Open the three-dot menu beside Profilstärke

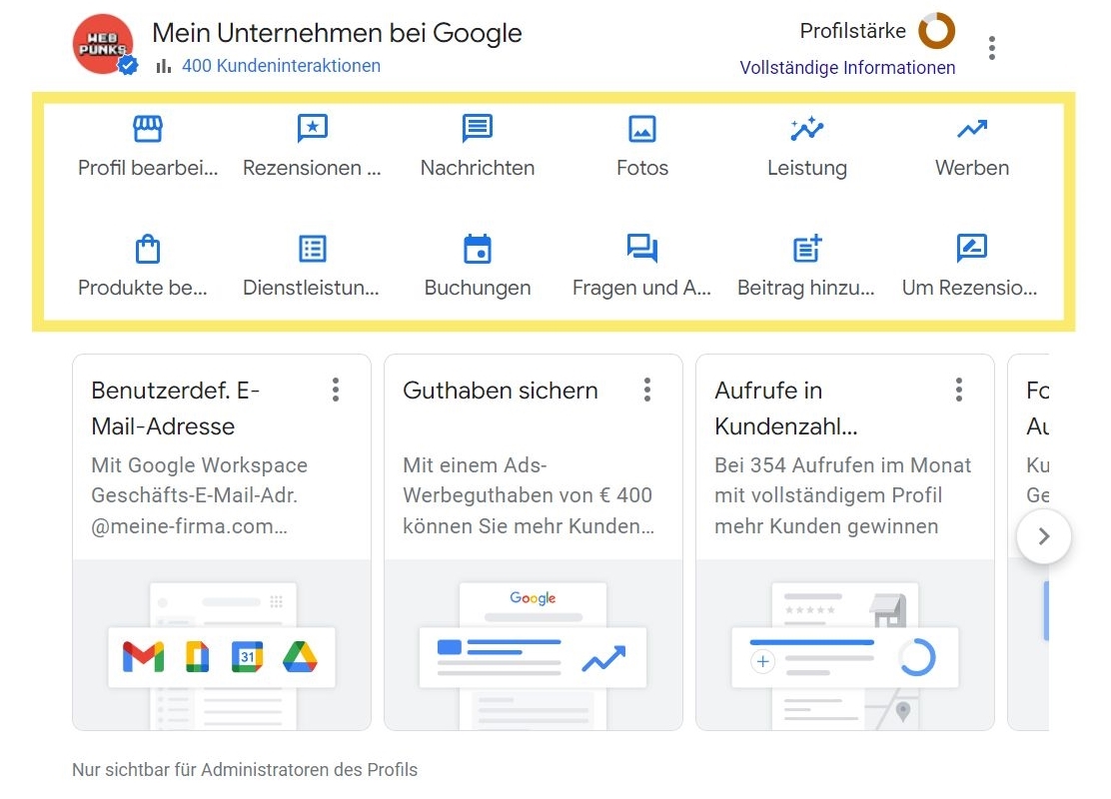point(992,48)
